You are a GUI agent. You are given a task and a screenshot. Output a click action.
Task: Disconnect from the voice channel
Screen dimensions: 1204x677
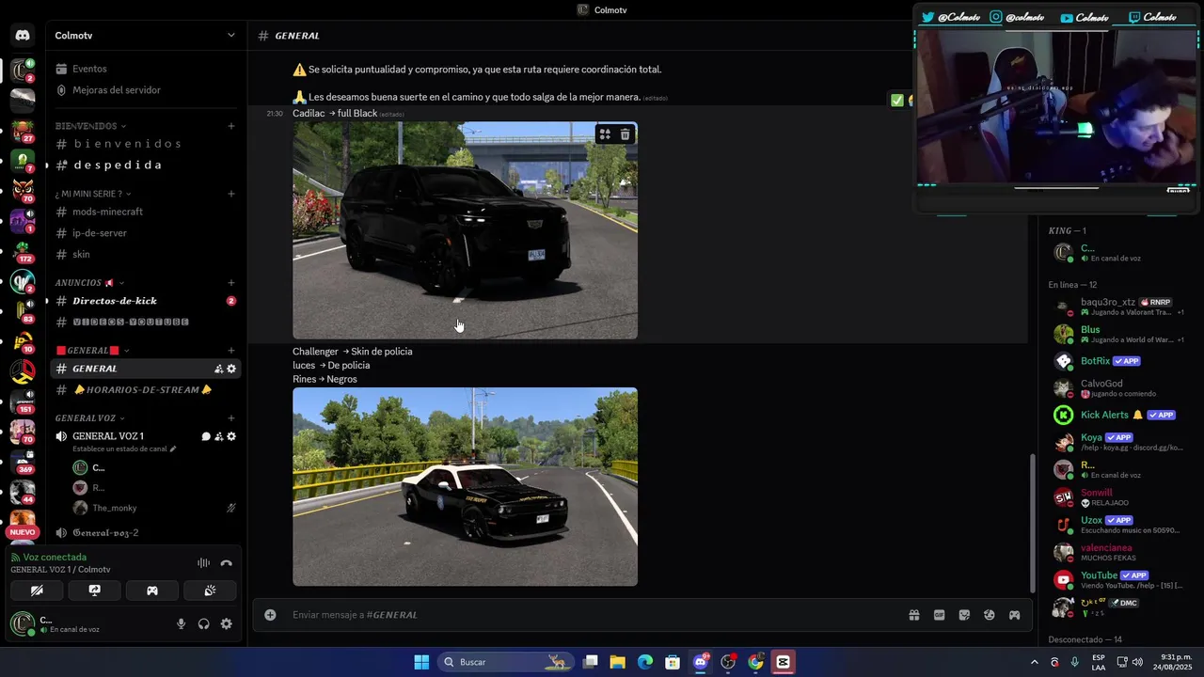tap(226, 563)
